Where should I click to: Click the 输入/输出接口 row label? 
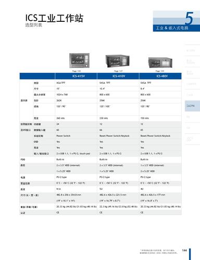[x=41, y=153]
